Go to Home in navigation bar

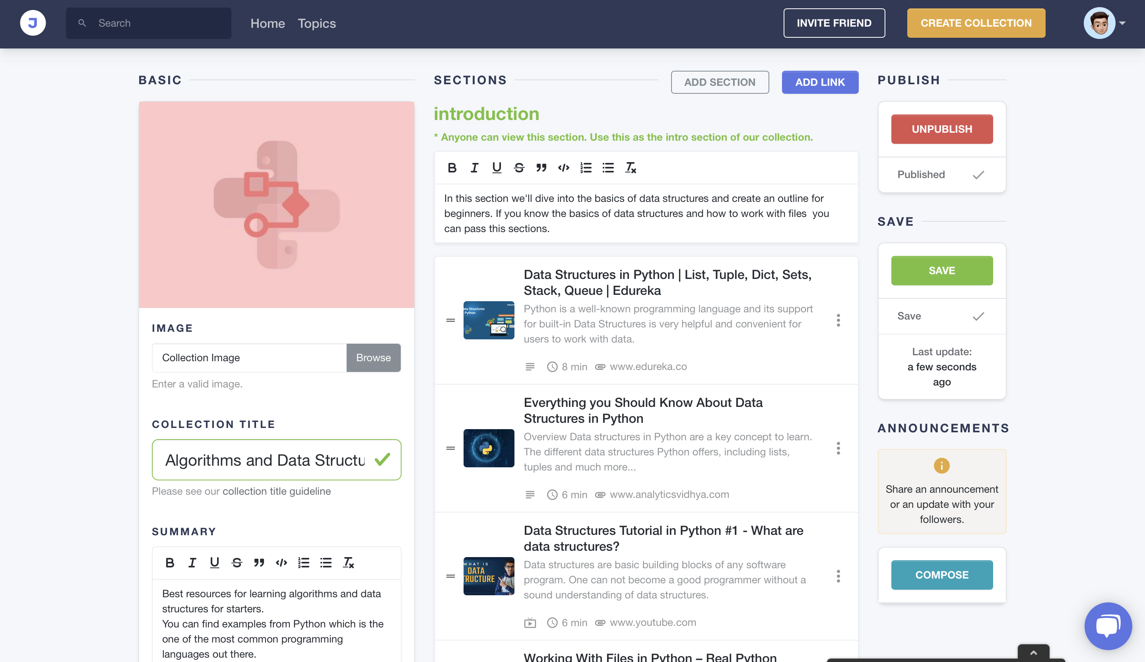(267, 23)
